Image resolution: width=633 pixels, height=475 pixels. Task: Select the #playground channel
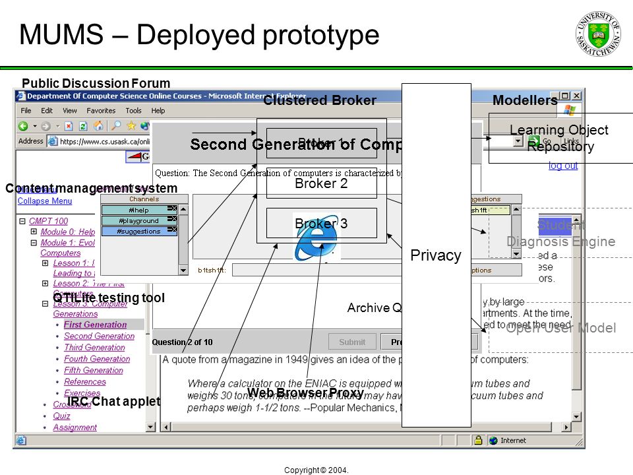[x=139, y=220]
